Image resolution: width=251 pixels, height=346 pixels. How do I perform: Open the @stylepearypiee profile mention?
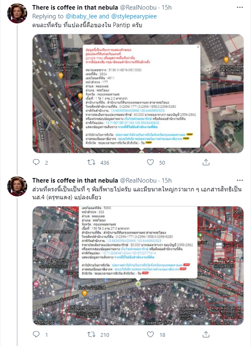tap(134, 16)
